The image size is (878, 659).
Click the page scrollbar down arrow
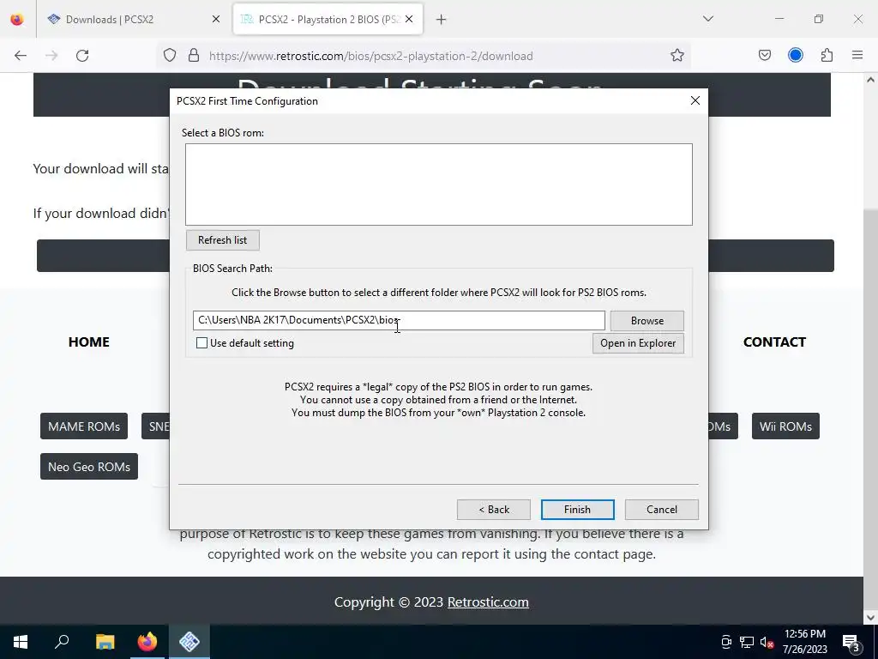(870, 618)
